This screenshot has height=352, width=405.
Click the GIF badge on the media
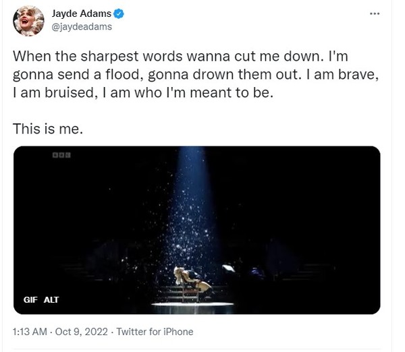click(30, 299)
